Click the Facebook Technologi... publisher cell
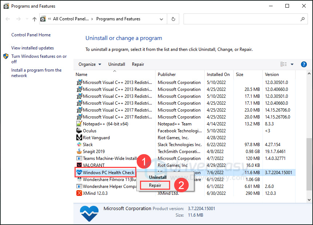This screenshot has width=313, height=225. [180, 131]
